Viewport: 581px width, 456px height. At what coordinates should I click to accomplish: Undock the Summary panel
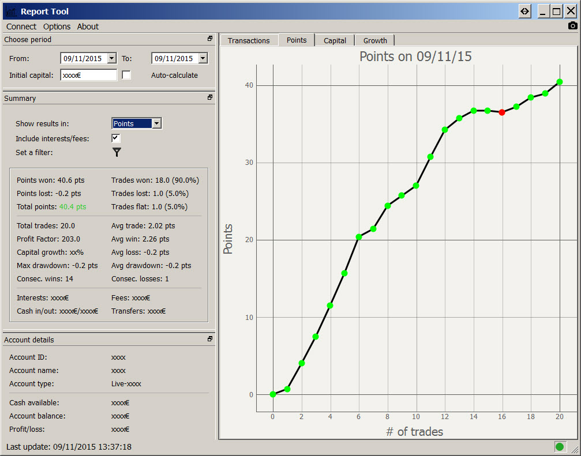click(x=210, y=98)
